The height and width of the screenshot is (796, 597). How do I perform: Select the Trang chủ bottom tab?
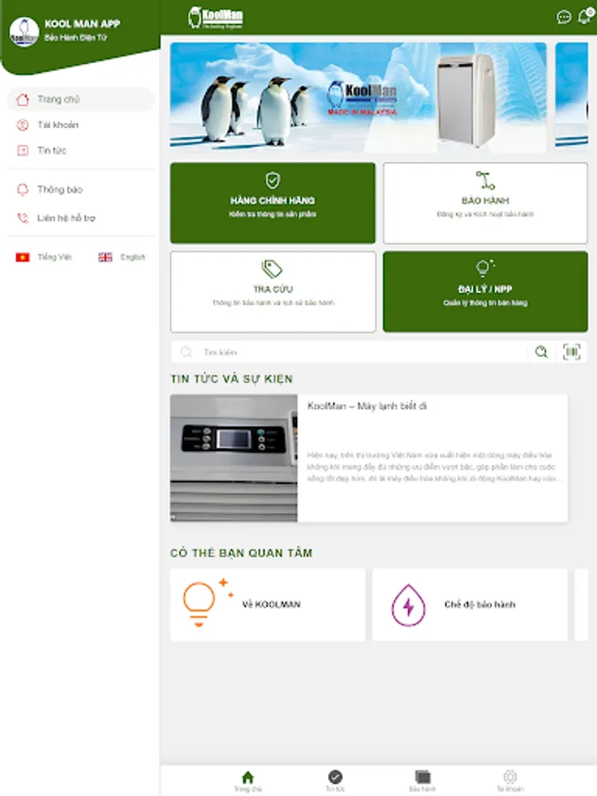(x=248, y=781)
